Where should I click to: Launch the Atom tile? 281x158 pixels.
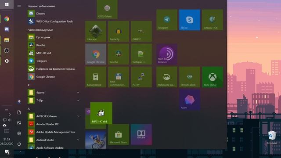pos(190,100)
